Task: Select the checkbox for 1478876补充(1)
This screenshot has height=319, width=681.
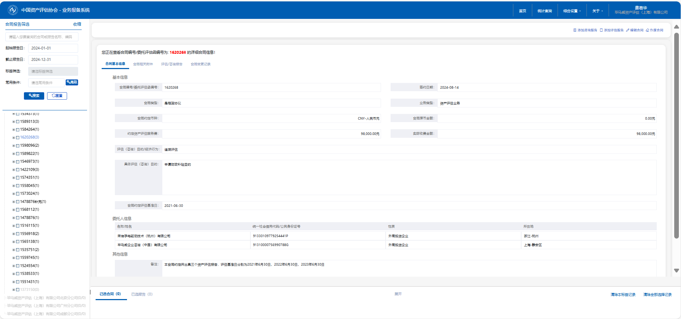Action: tap(17, 202)
